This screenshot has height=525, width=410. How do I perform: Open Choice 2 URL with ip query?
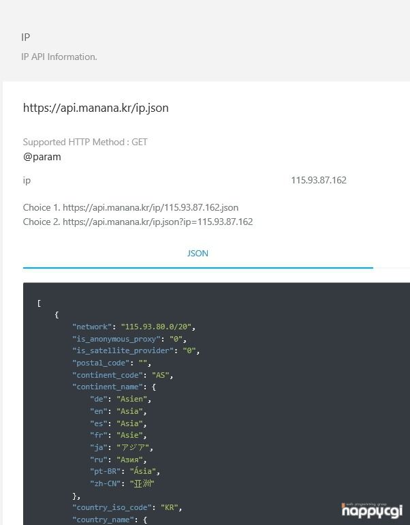[157, 222]
